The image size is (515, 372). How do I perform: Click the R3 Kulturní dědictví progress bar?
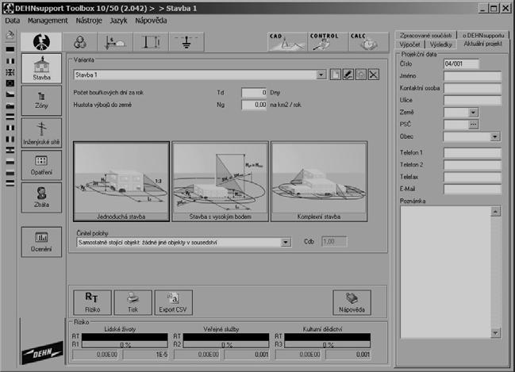pos(328,344)
